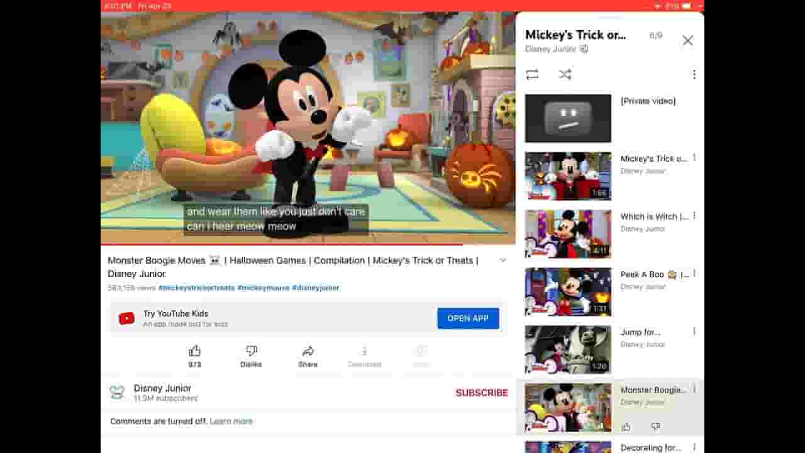Click the Monster Boogie Moves video title
The image size is (805, 453).
click(292, 267)
